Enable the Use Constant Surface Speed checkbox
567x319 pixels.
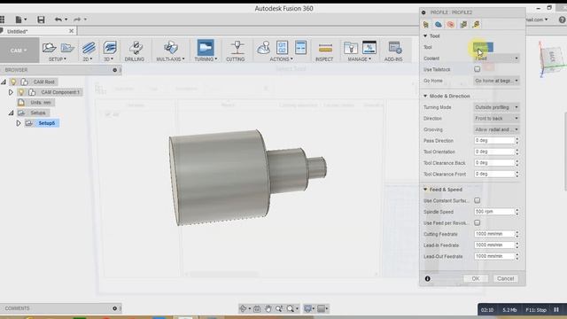(477, 200)
